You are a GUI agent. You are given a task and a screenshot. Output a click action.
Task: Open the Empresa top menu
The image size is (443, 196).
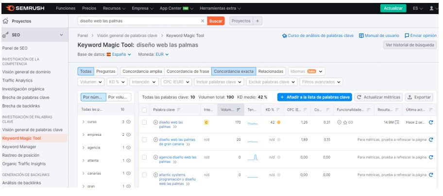pos(143,8)
